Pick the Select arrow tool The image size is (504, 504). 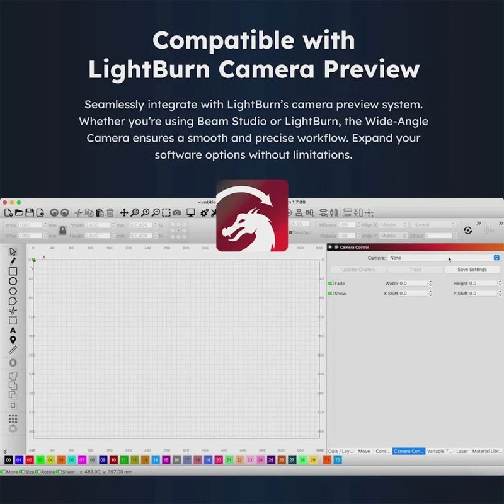(x=13, y=251)
